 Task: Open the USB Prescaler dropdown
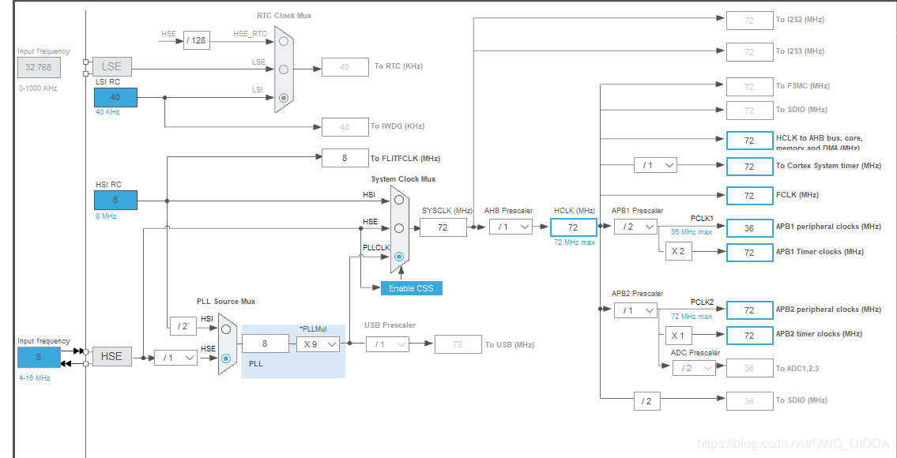pos(388,344)
